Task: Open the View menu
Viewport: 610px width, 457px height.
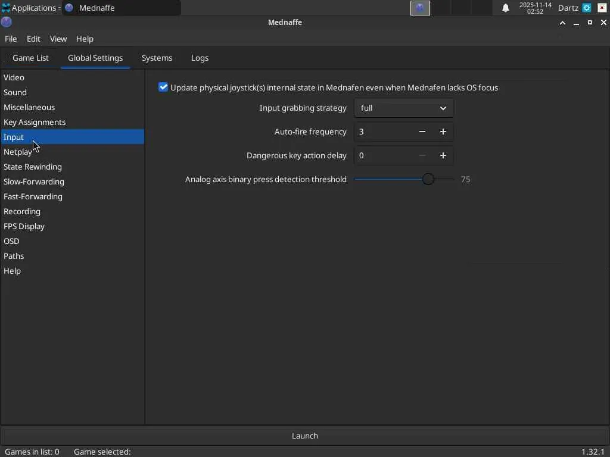Action: (x=58, y=39)
